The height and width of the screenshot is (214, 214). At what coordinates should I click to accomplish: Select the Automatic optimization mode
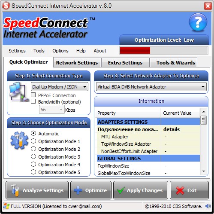coord(33,133)
